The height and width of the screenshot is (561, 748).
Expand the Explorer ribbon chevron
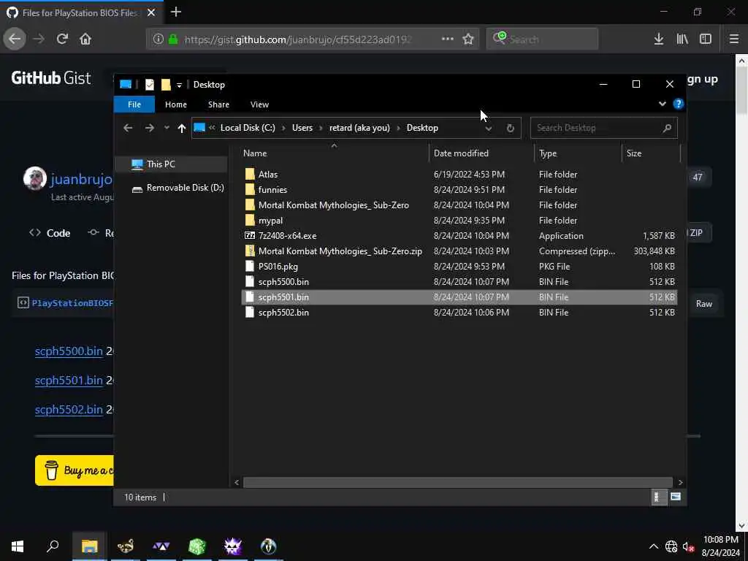662,104
